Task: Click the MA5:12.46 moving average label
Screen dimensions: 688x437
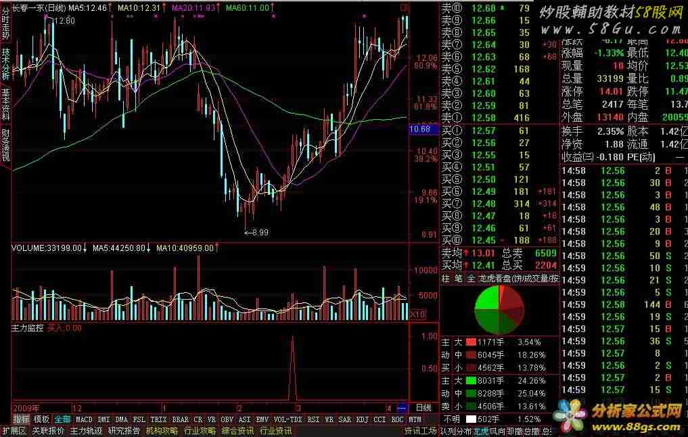Action: coord(88,8)
